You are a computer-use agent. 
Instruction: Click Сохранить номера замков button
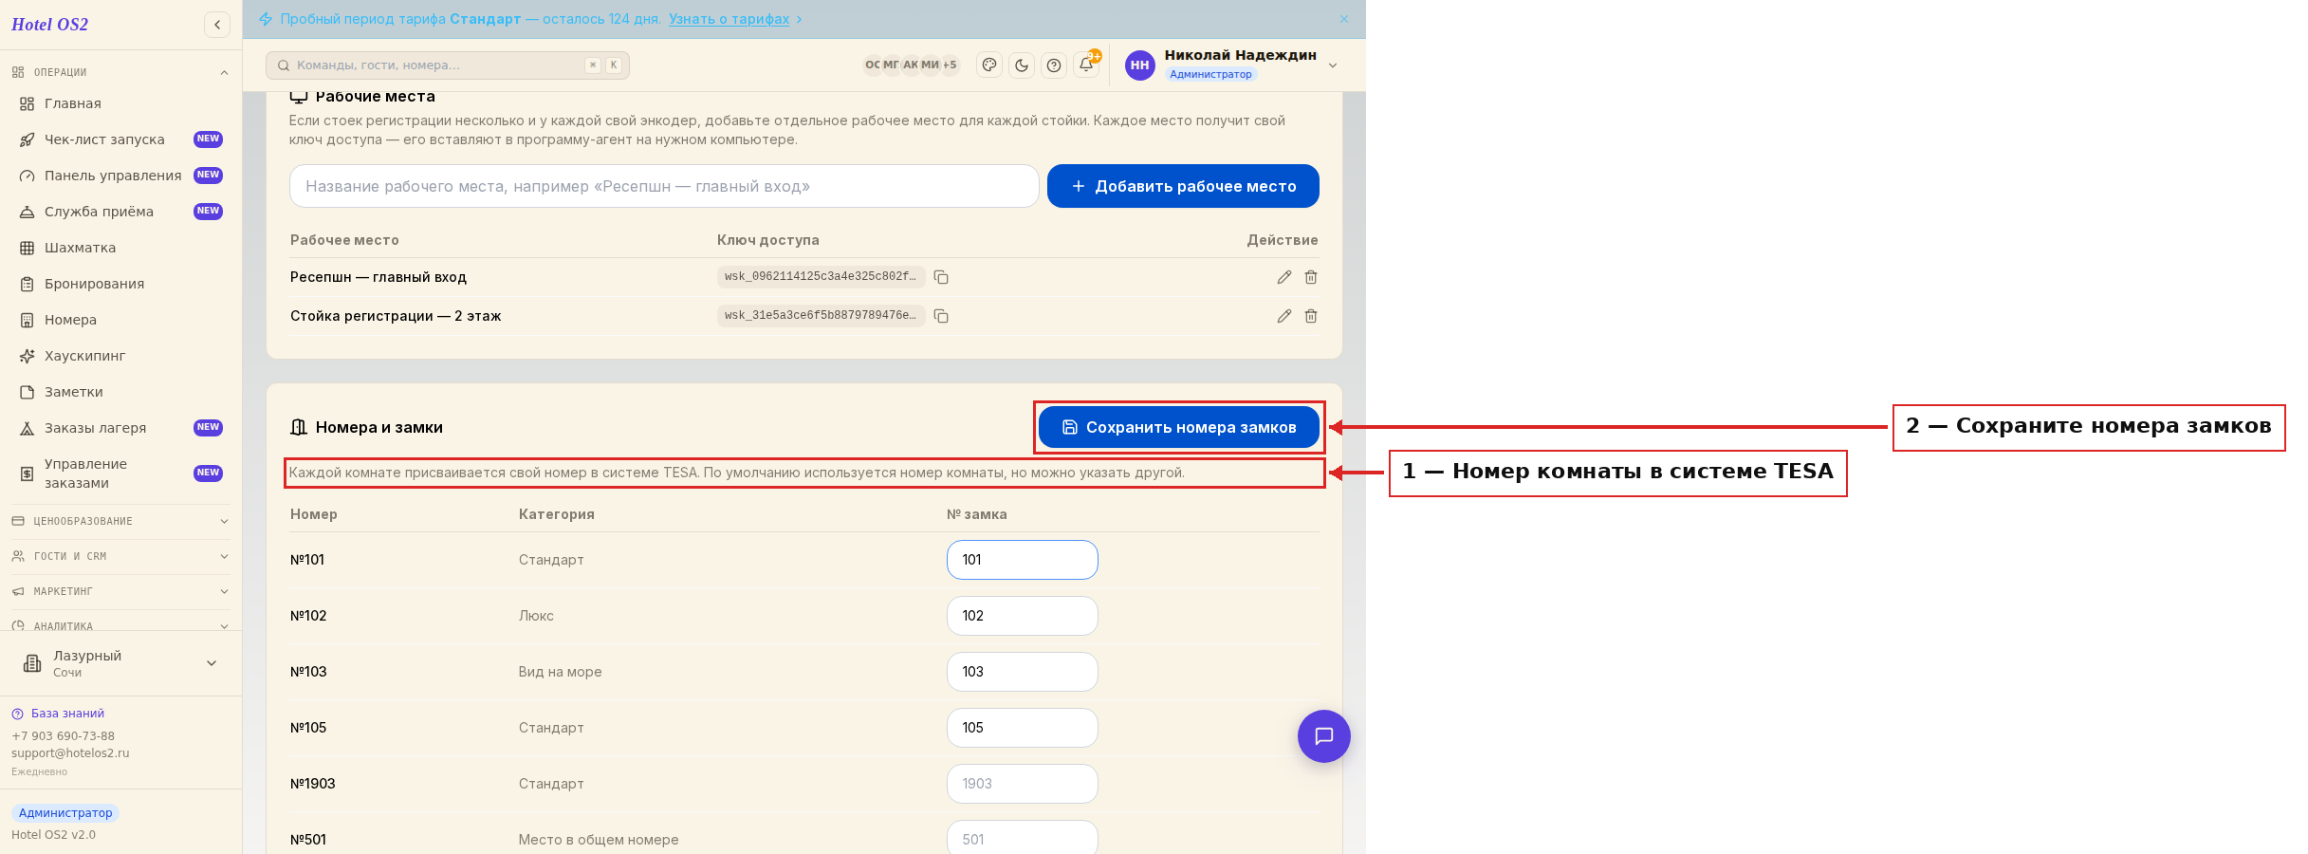tap(1179, 427)
